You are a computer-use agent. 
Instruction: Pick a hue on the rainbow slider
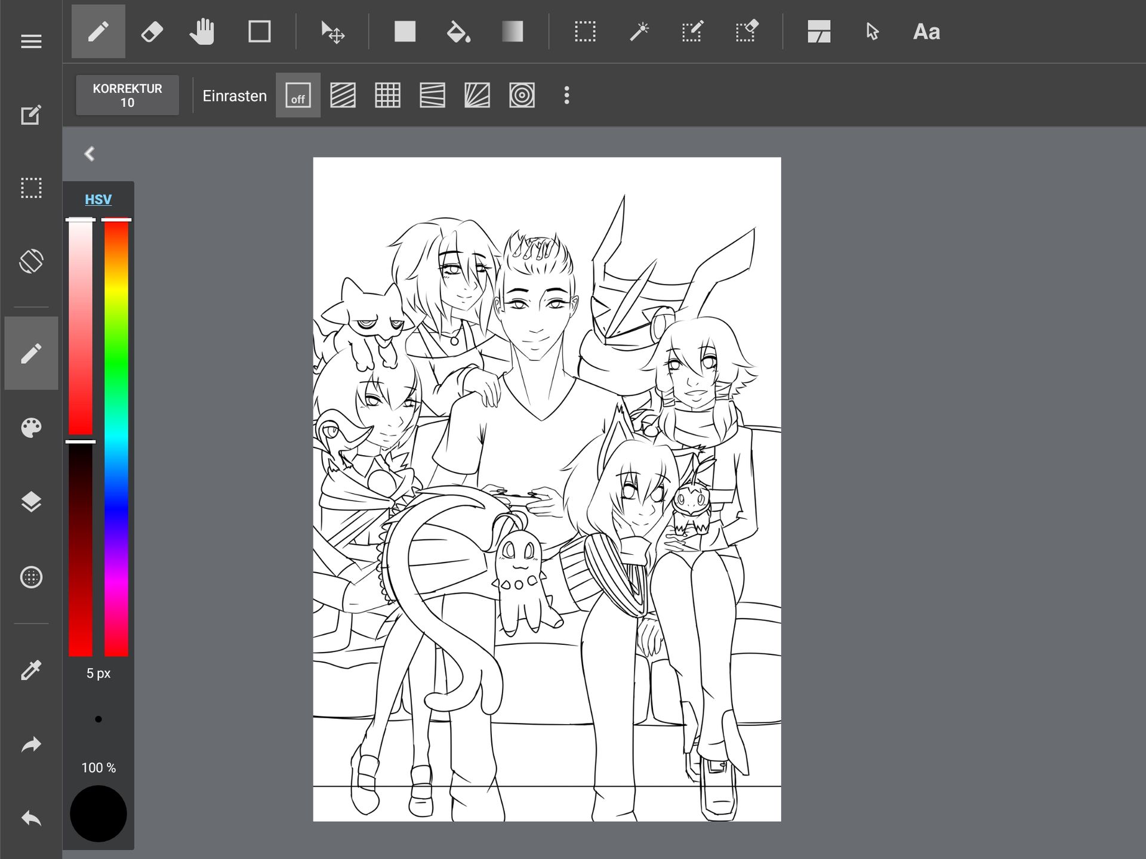coord(116,438)
